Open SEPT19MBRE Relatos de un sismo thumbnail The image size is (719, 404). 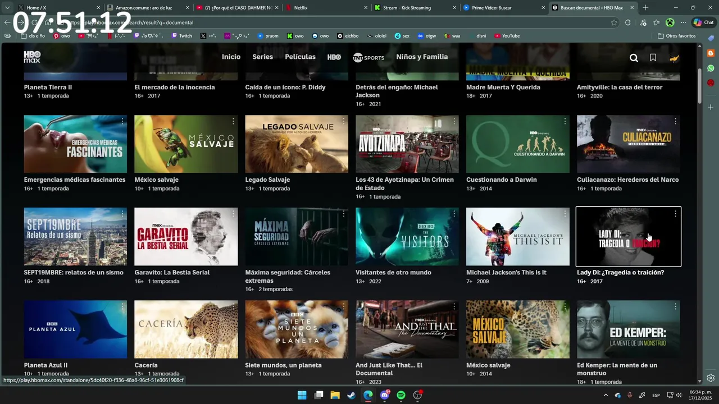point(75,236)
